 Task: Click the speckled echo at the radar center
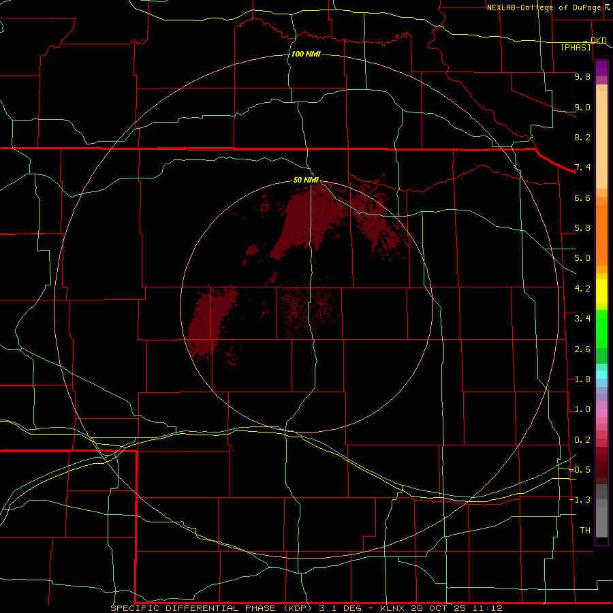(x=308, y=307)
